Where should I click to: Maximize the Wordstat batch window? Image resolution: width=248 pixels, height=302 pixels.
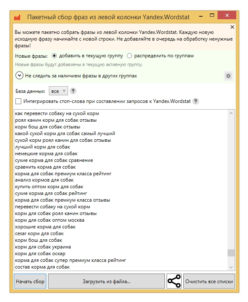click(x=212, y=15)
